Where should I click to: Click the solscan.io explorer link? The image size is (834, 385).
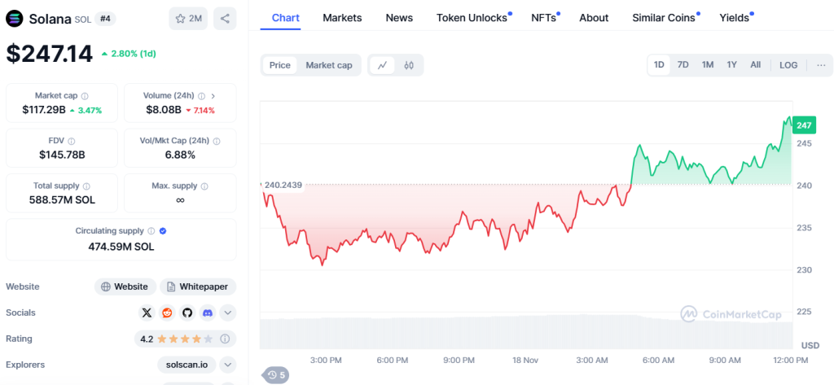[187, 365]
